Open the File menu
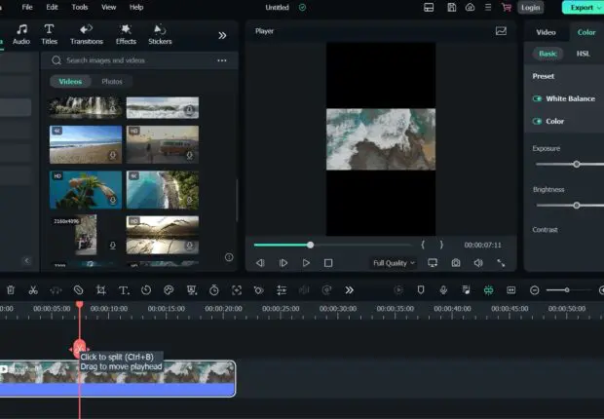This screenshot has height=419, width=604. [x=27, y=7]
